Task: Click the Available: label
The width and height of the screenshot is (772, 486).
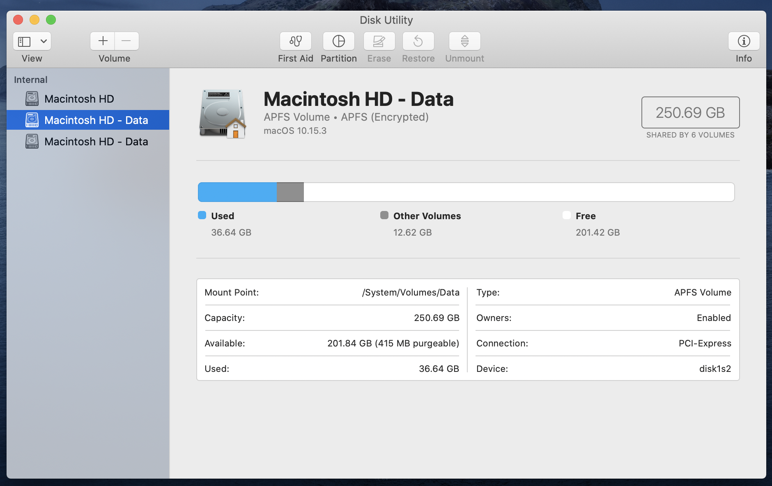Action: point(225,343)
